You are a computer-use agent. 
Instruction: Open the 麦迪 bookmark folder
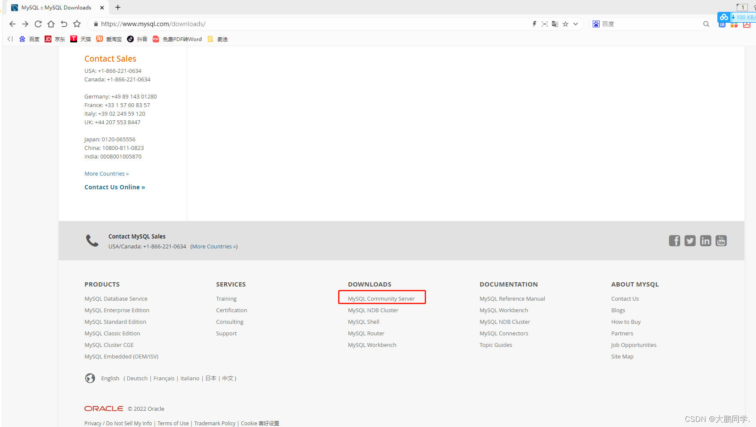pos(217,39)
